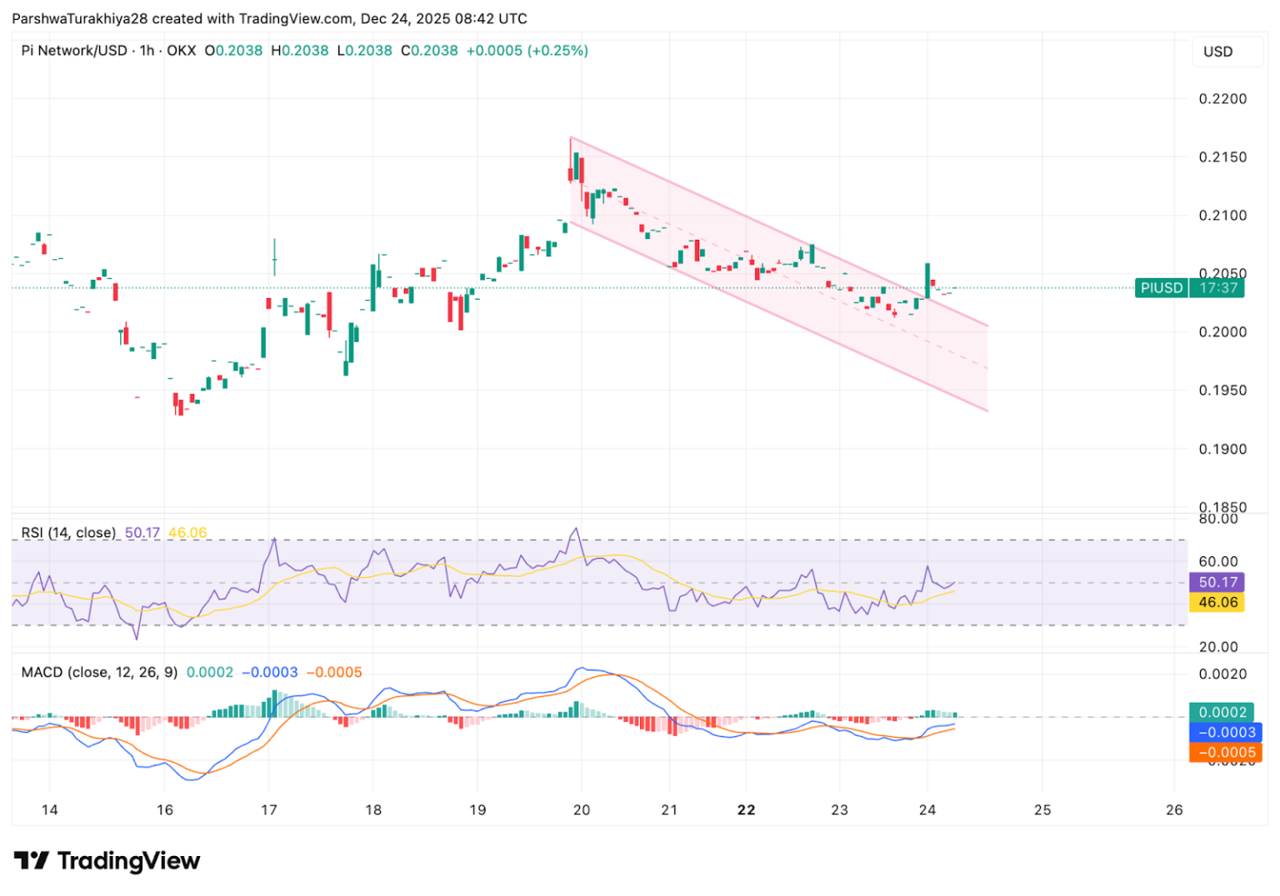Select the bold date 22 on time axis
Image resolution: width=1280 pixels, height=896 pixels.
[746, 809]
